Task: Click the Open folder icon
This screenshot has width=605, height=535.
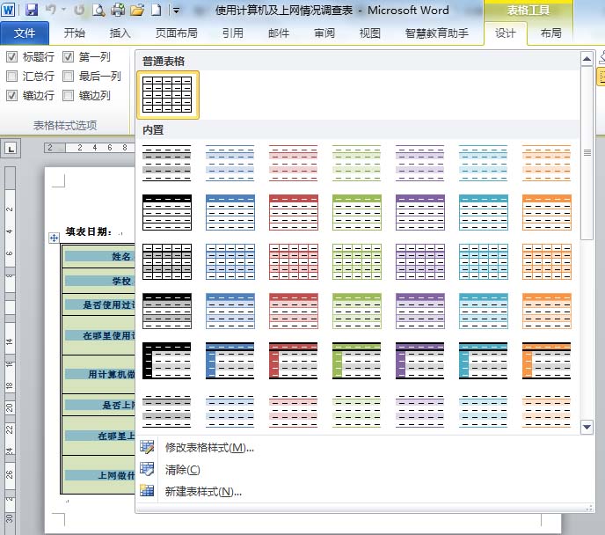Action: pyautogui.click(x=136, y=11)
